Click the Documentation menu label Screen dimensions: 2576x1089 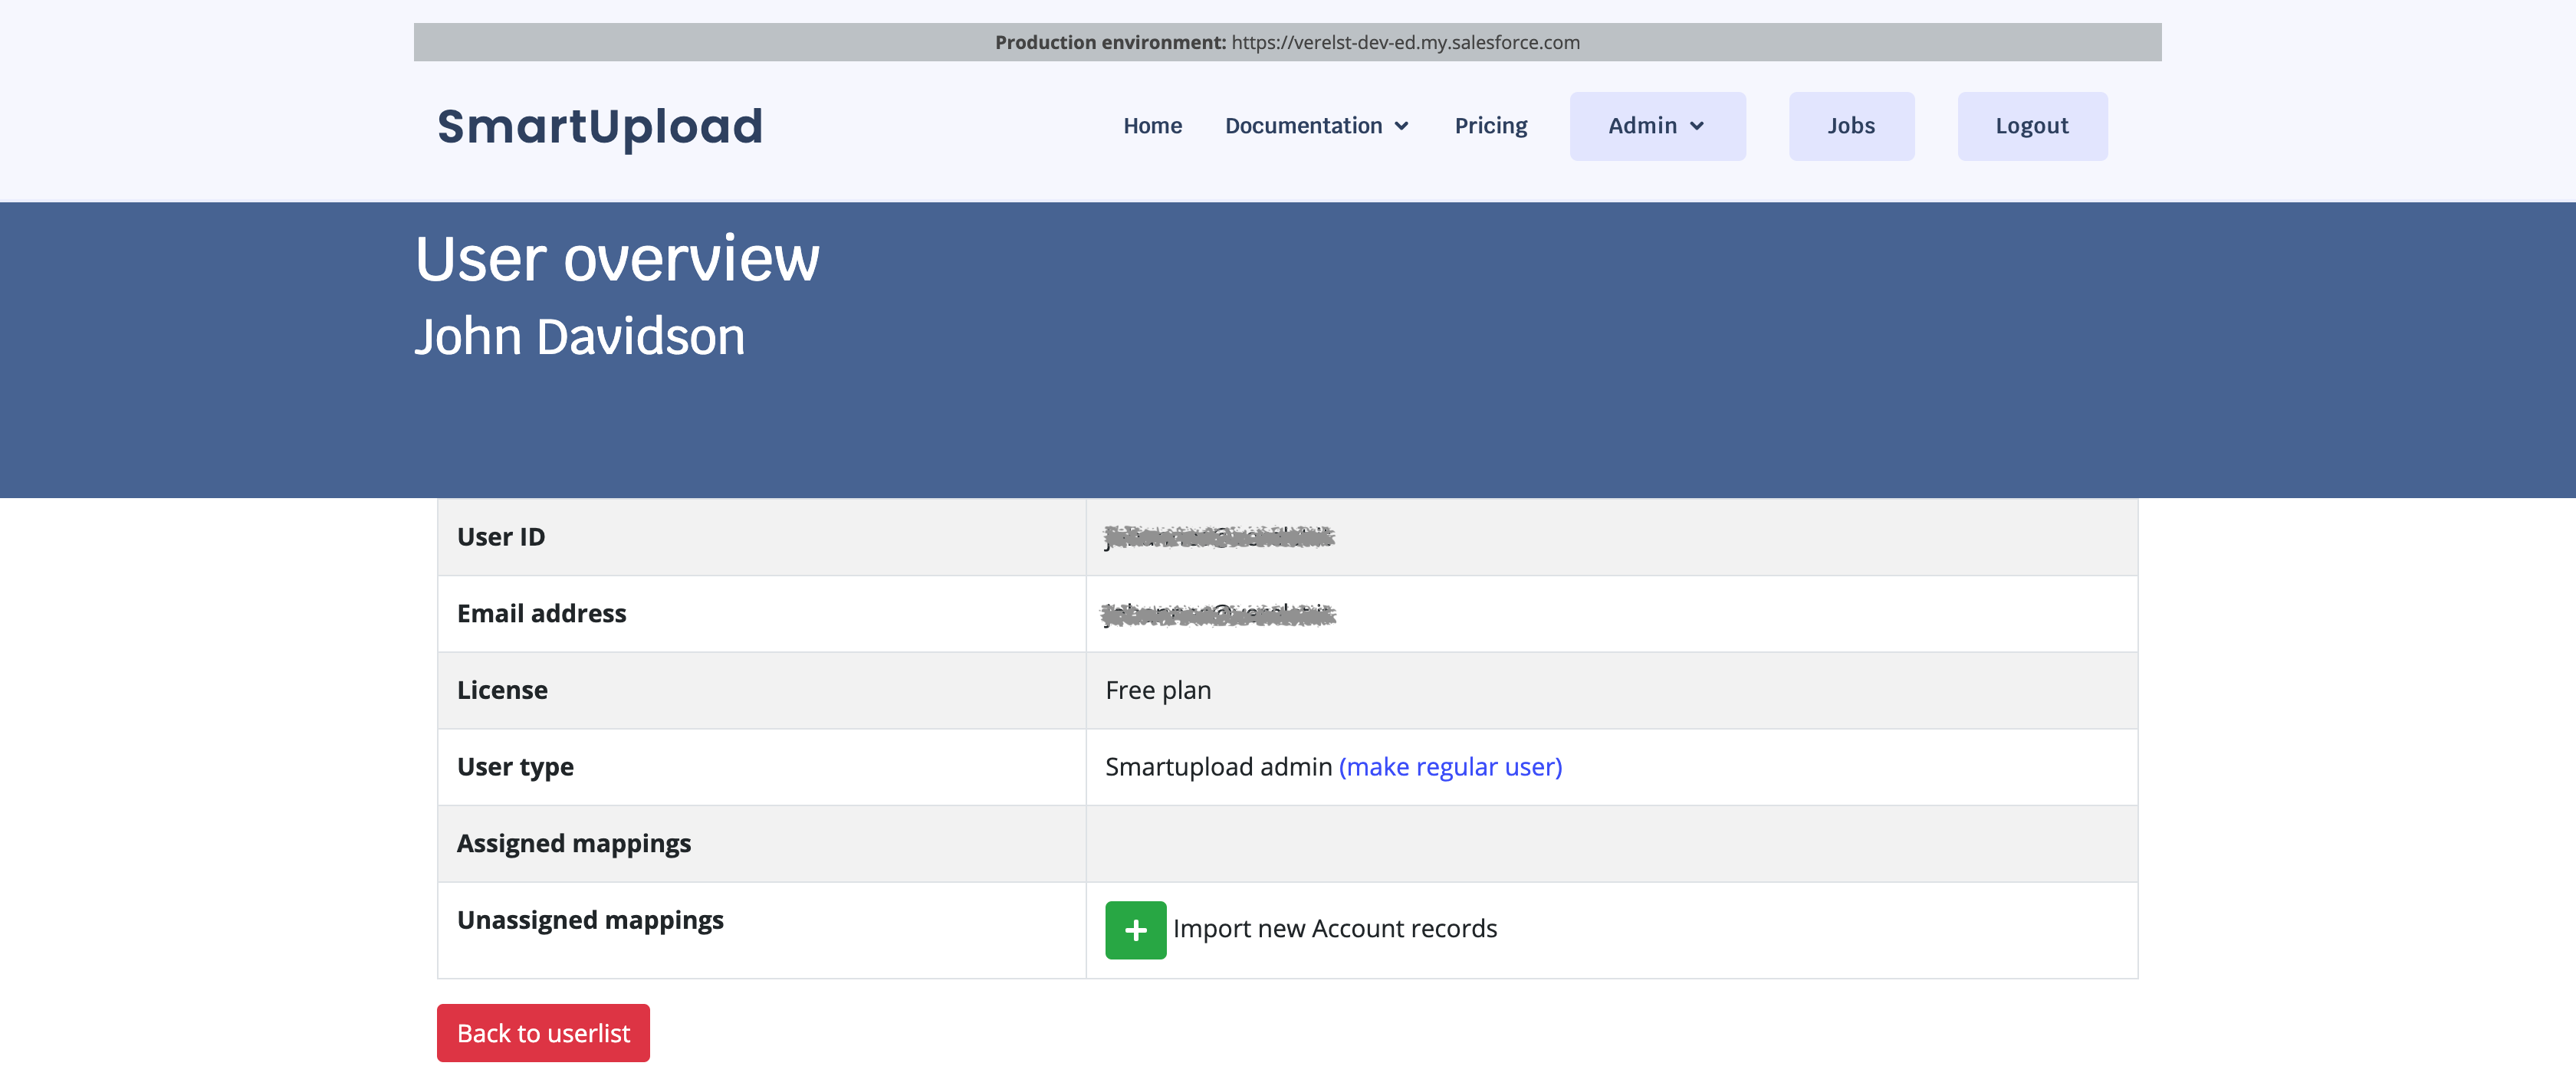tap(1303, 126)
